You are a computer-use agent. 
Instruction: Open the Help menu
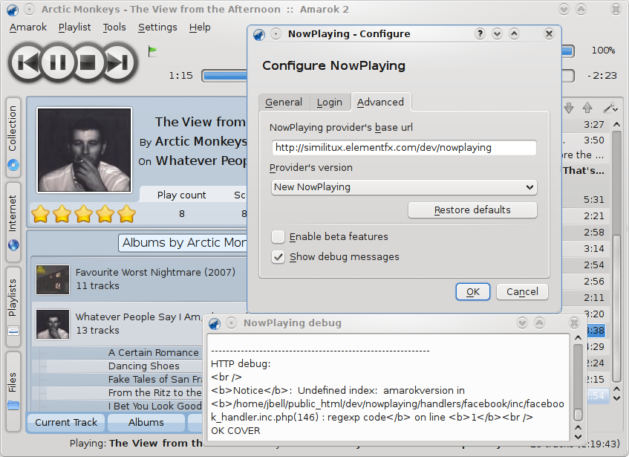point(200,27)
